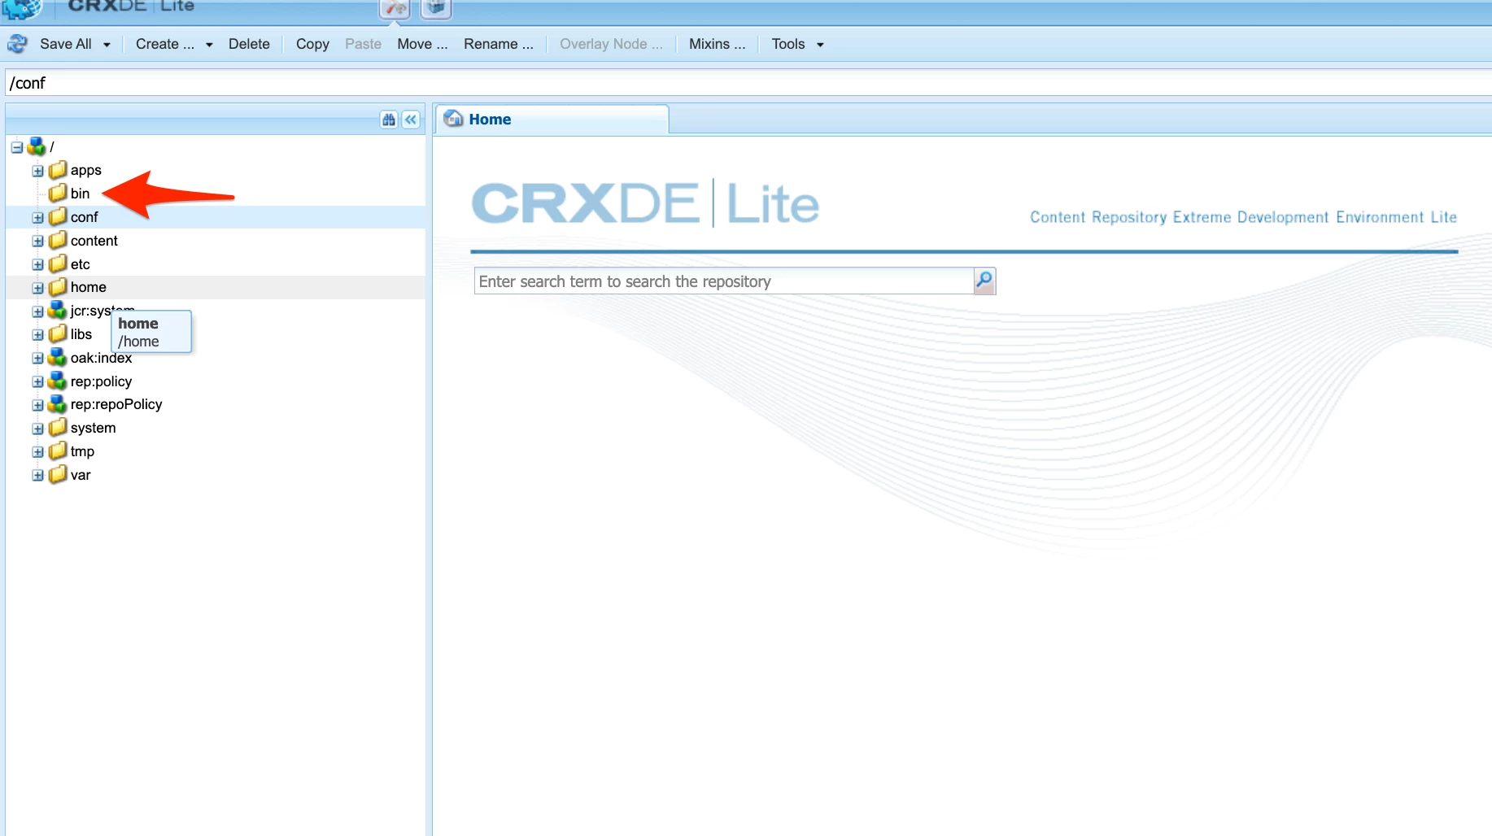Viewport: 1492px width, 836px height.
Task: Click the Home tab house icon
Action: click(x=453, y=119)
